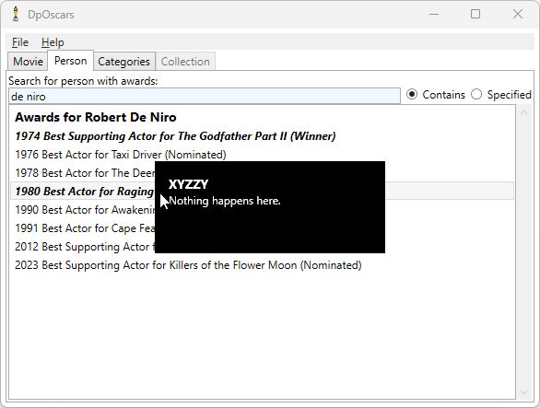The width and height of the screenshot is (540, 408).
Task: Open the Collection tab
Action: (185, 62)
